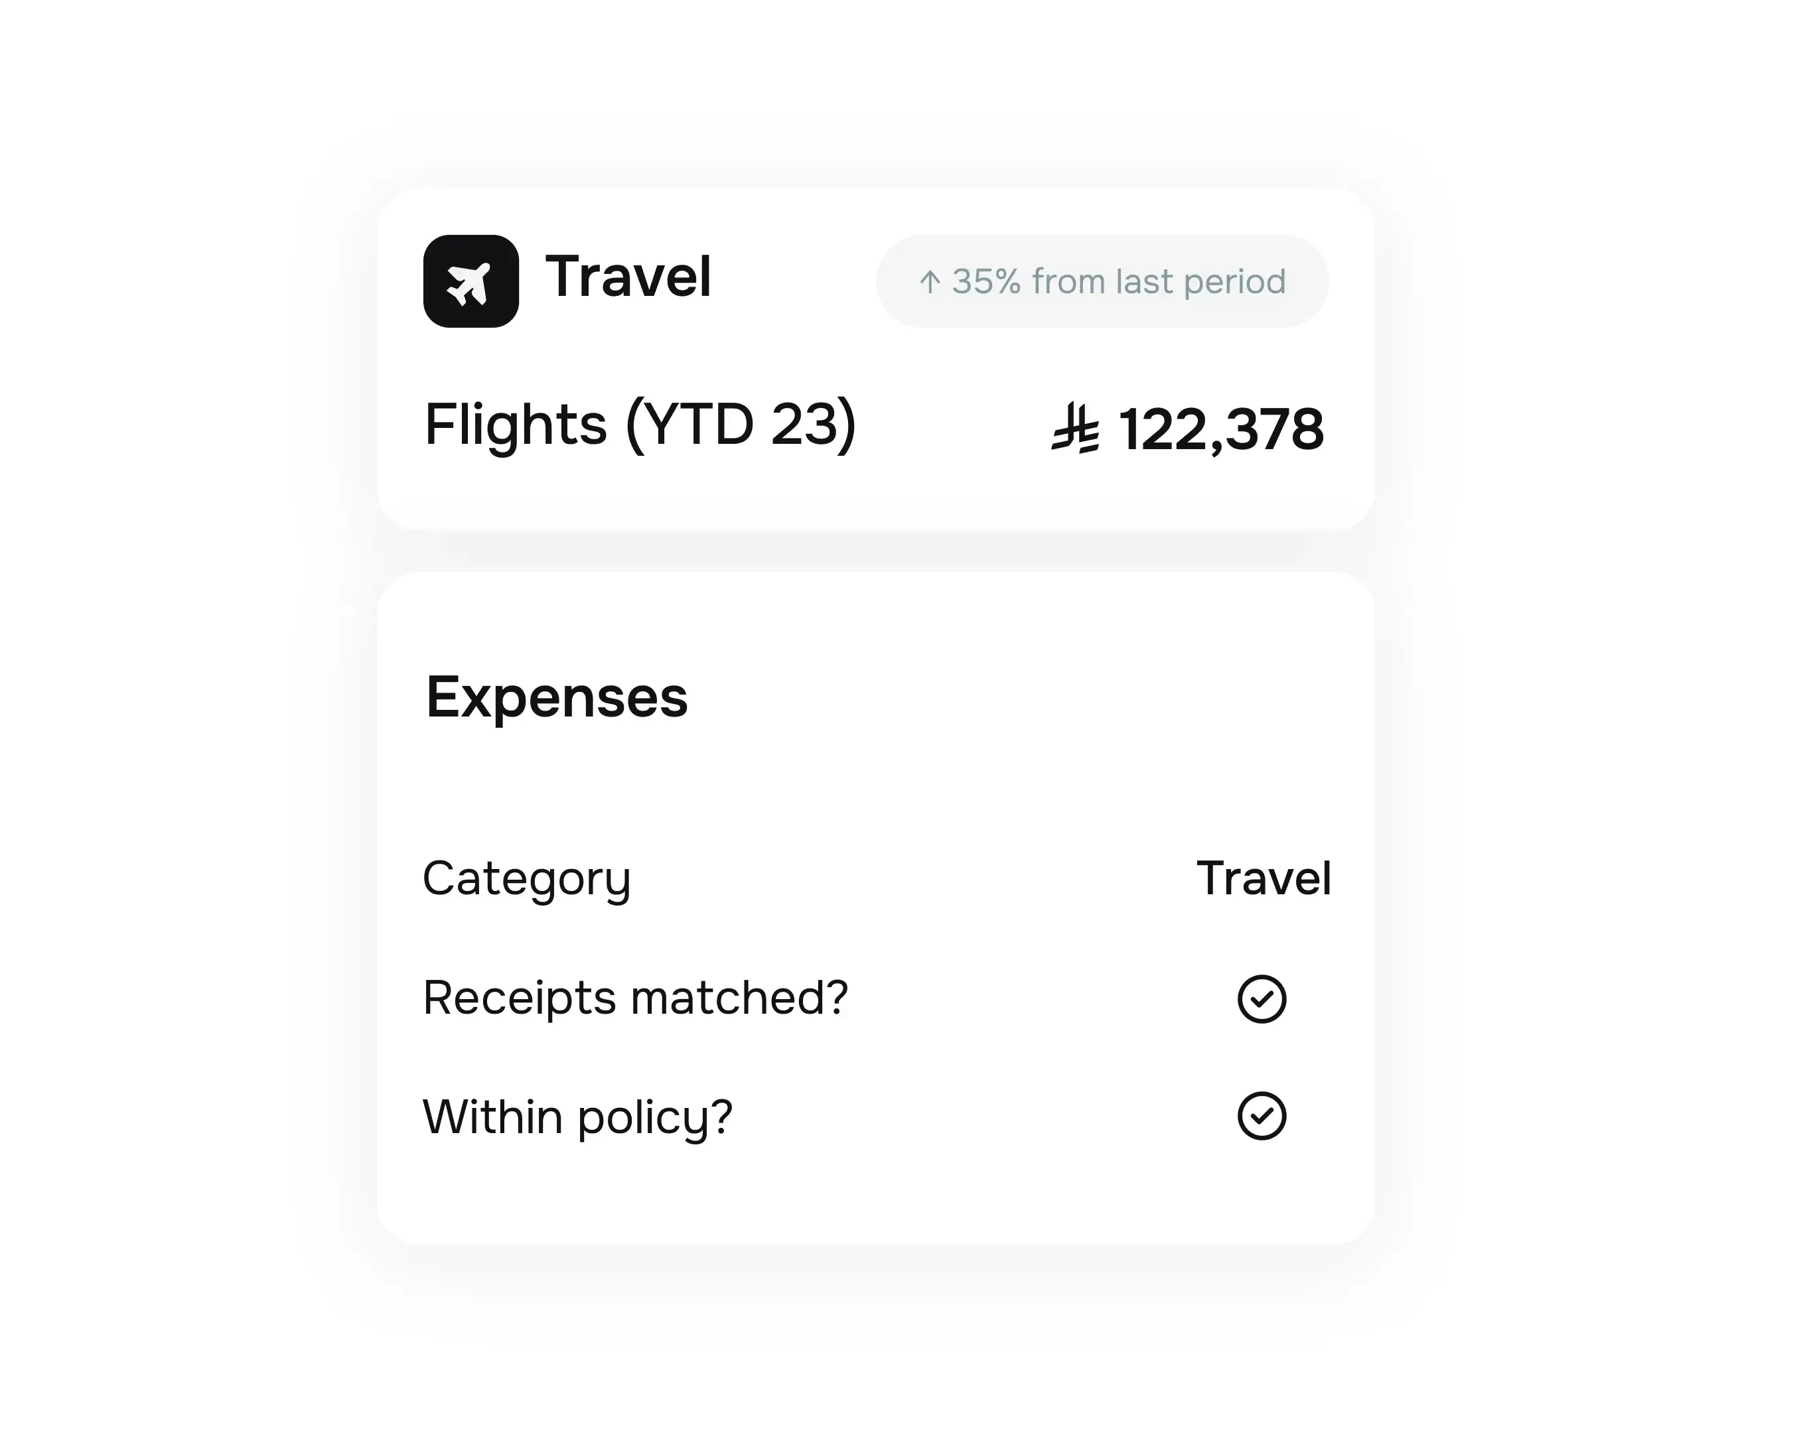Viewport: 1805px width, 1433px height.
Task: Click the Category row label
Action: [x=527, y=879]
